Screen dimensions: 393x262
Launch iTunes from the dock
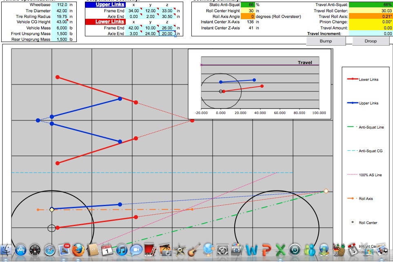tap(122, 249)
